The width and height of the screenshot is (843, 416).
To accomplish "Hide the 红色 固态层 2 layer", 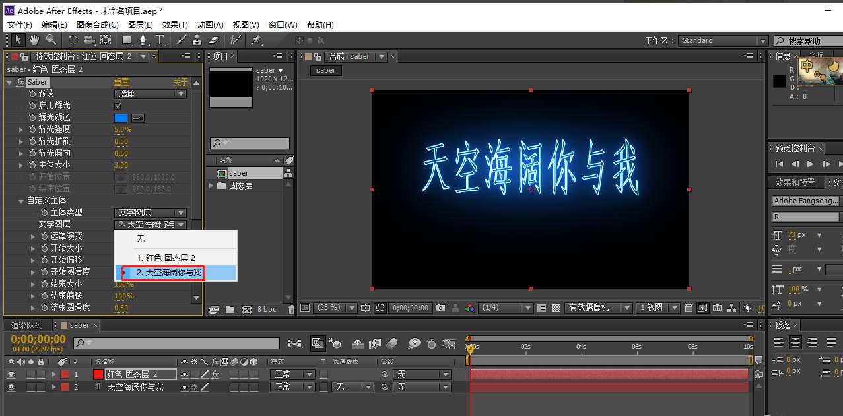I will tap(11, 374).
